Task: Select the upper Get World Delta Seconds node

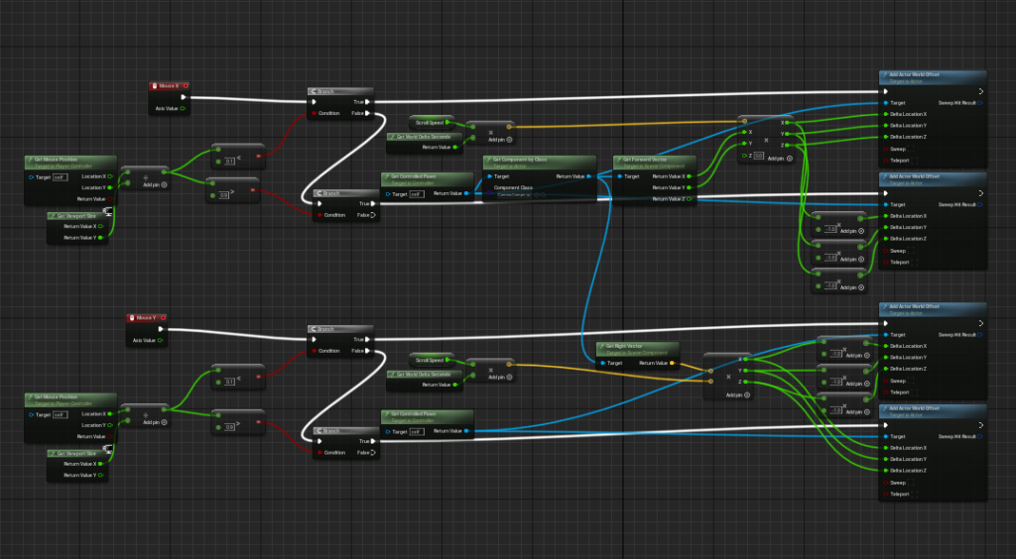Action: (x=423, y=136)
